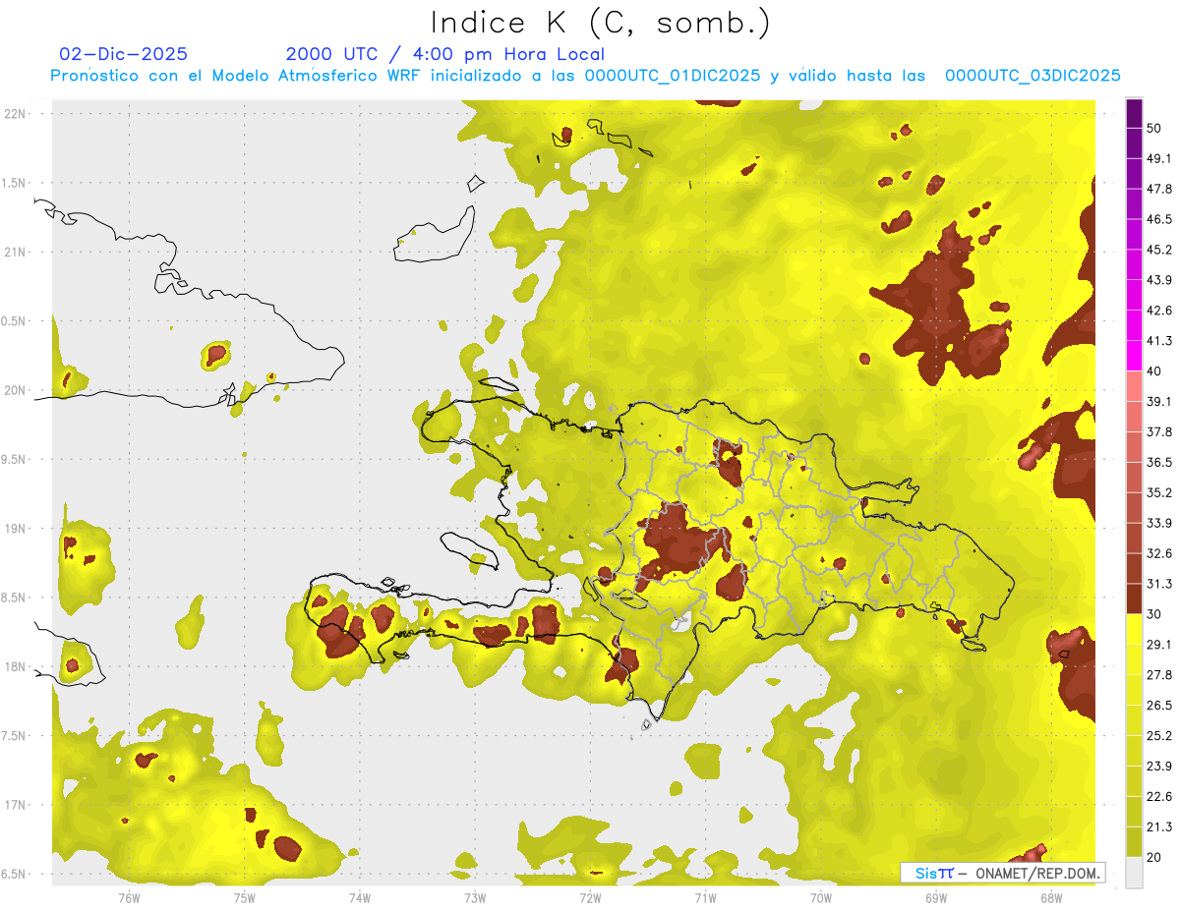Click the '45.2' color scale value
Viewport: 1180px width, 911px height.
[1159, 250]
